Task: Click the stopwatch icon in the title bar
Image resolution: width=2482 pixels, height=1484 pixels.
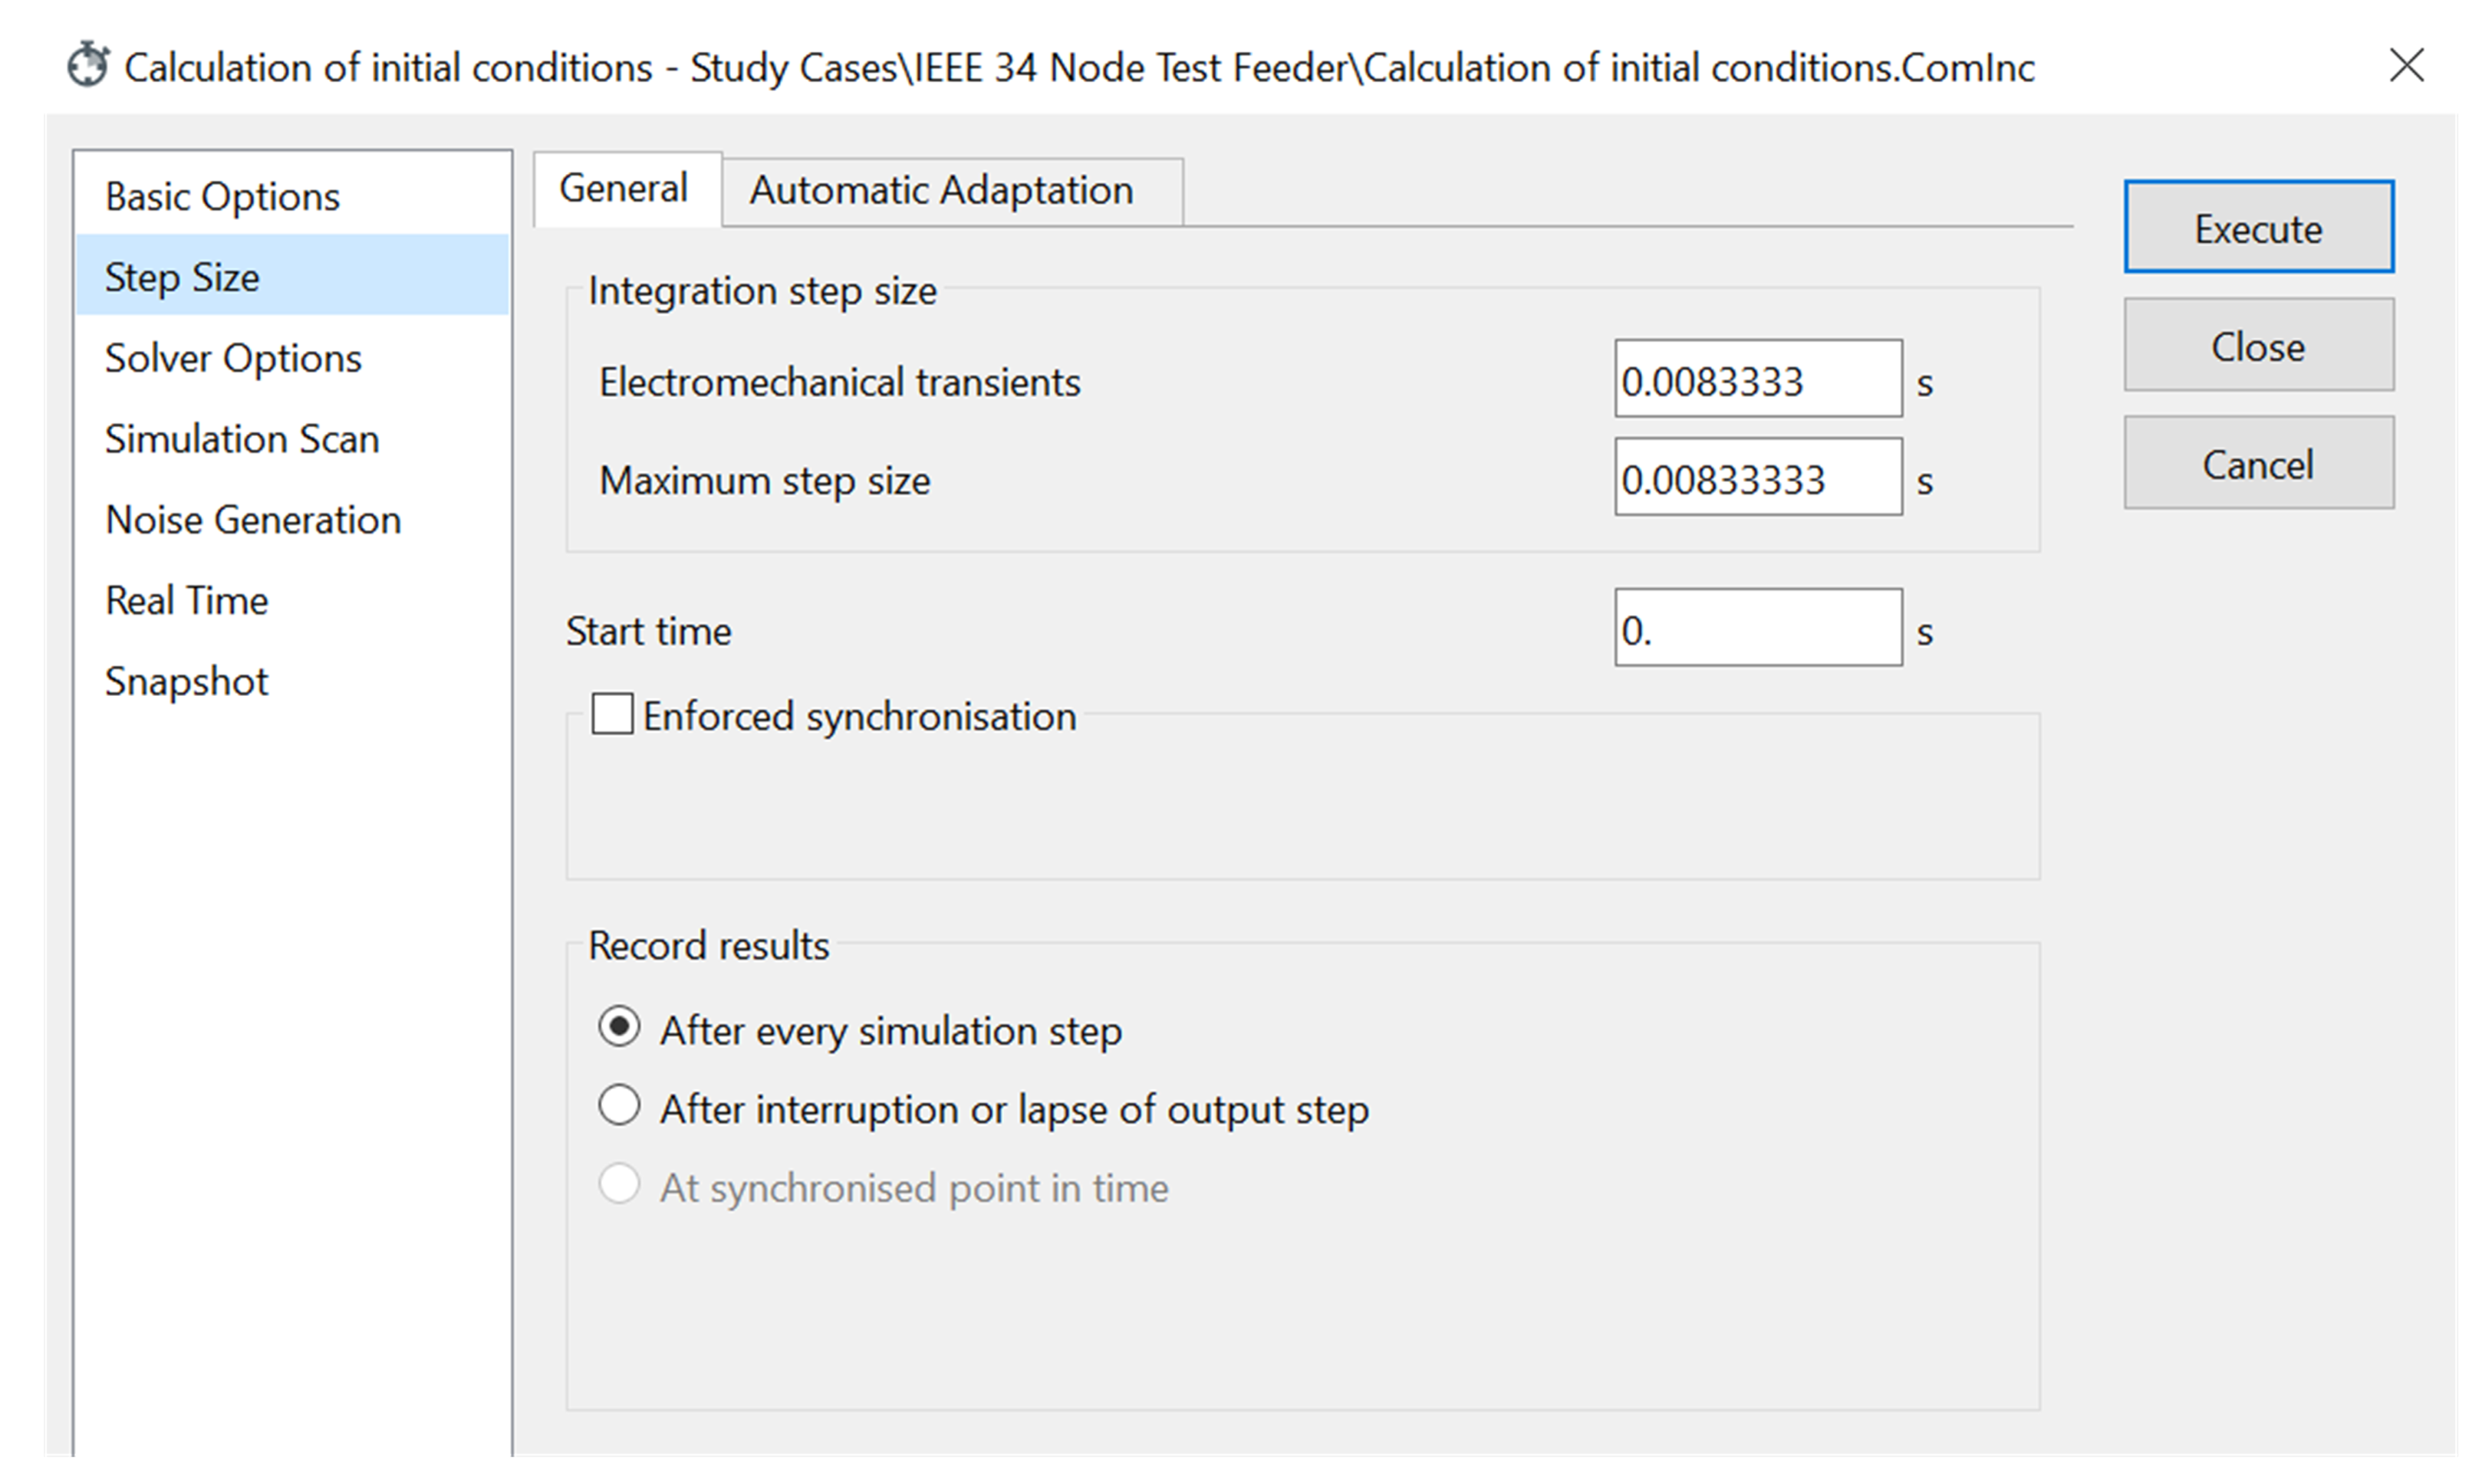Action: pos(88,66)
